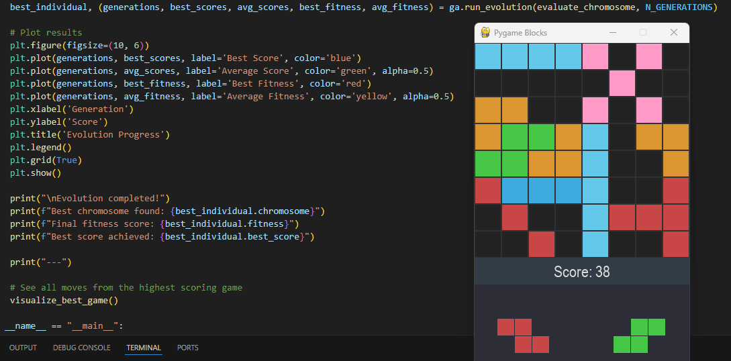Screen dimensions: 731x361
Task: Place cursor on plt.xlabel('Generation') line
Action: (x=72, y=109)
